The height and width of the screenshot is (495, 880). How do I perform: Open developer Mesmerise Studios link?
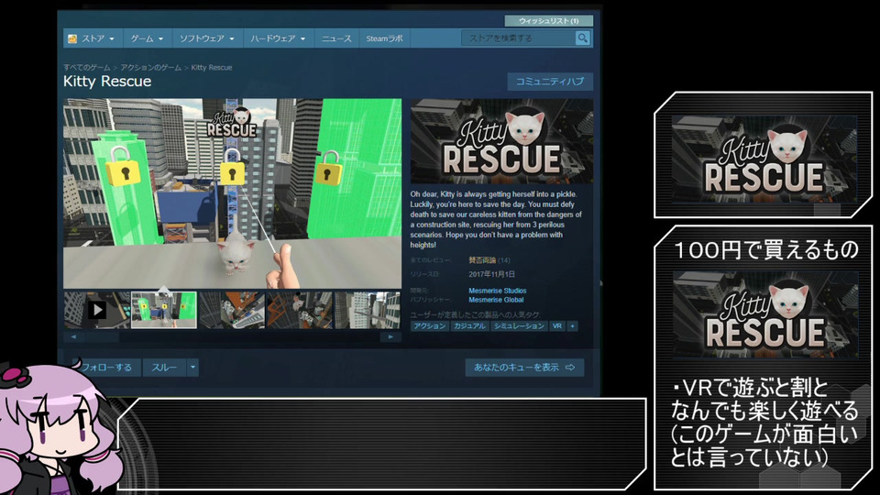[498, 291]
